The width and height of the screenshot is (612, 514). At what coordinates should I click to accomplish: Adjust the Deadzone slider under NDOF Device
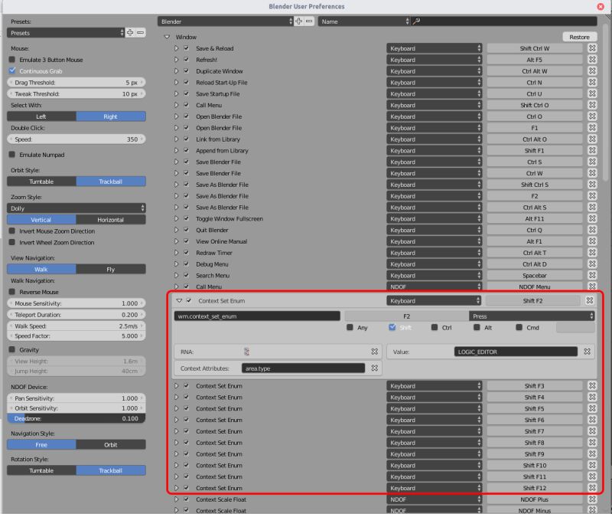click(76, 418)
